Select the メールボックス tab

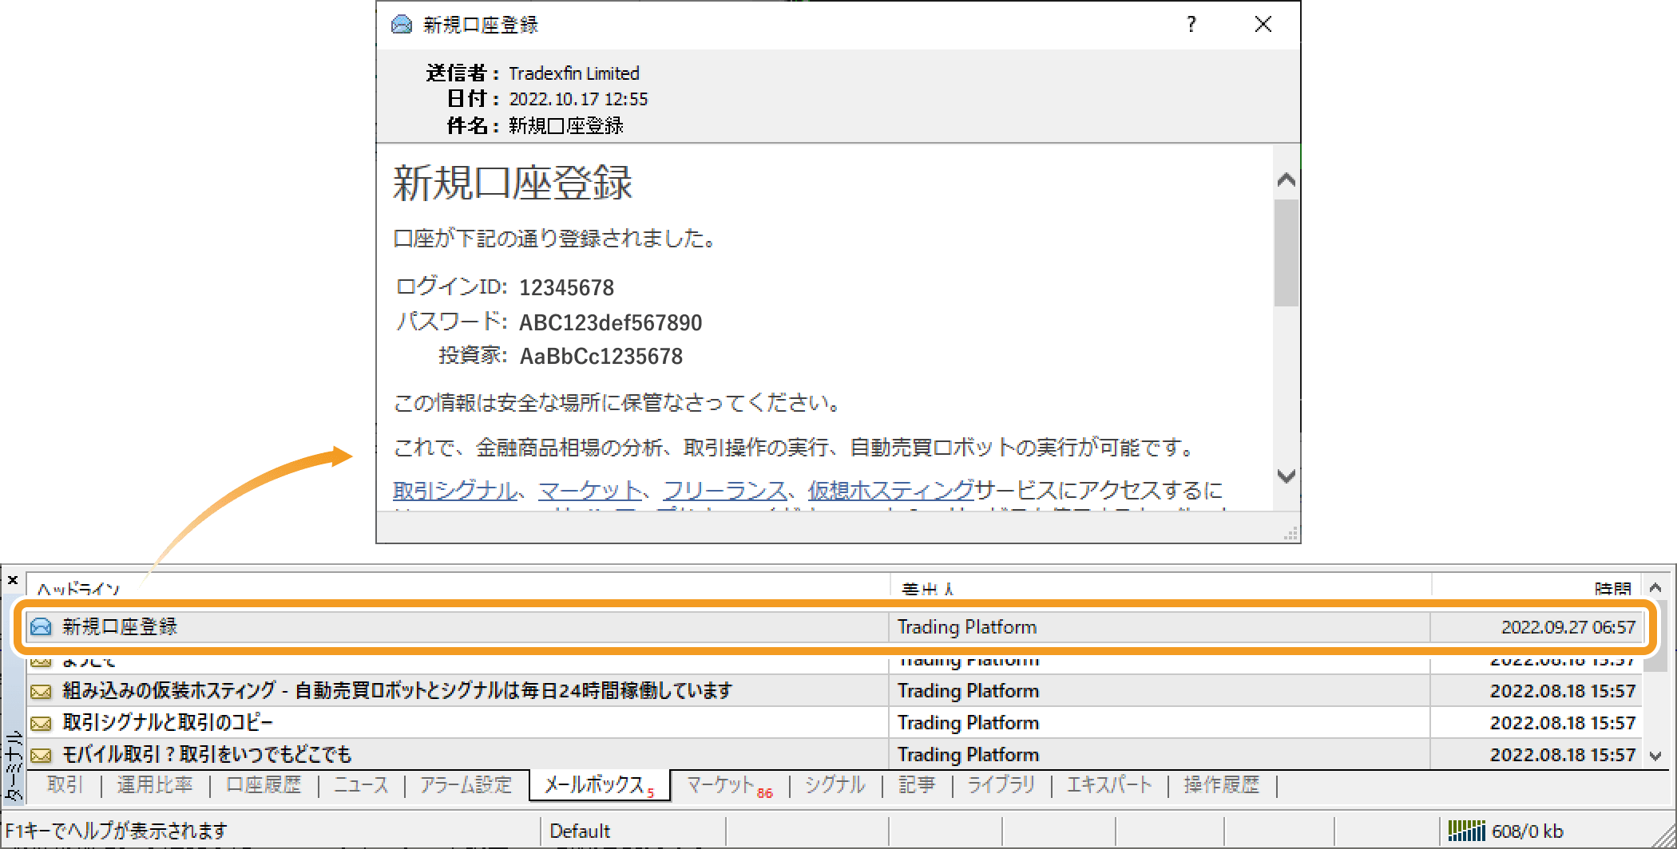point(599,785)
